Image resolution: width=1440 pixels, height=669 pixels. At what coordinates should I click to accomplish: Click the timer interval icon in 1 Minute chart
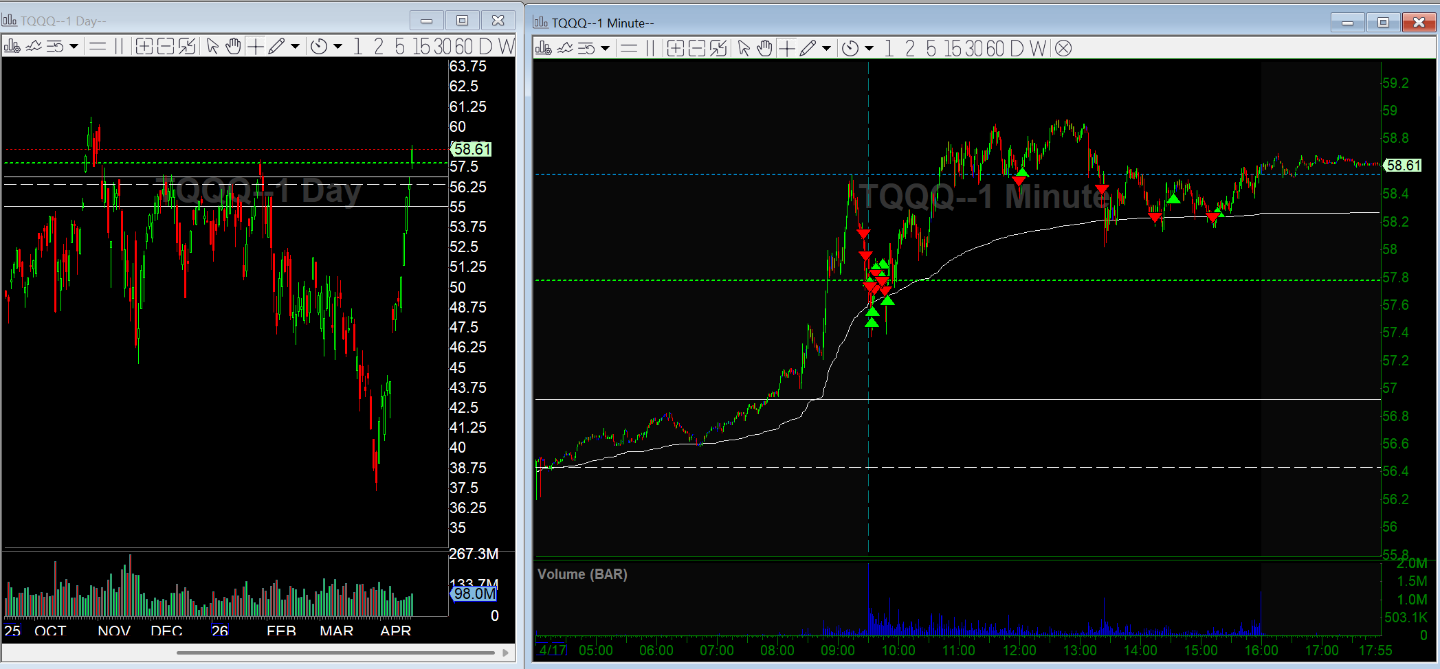click(850, 48)
